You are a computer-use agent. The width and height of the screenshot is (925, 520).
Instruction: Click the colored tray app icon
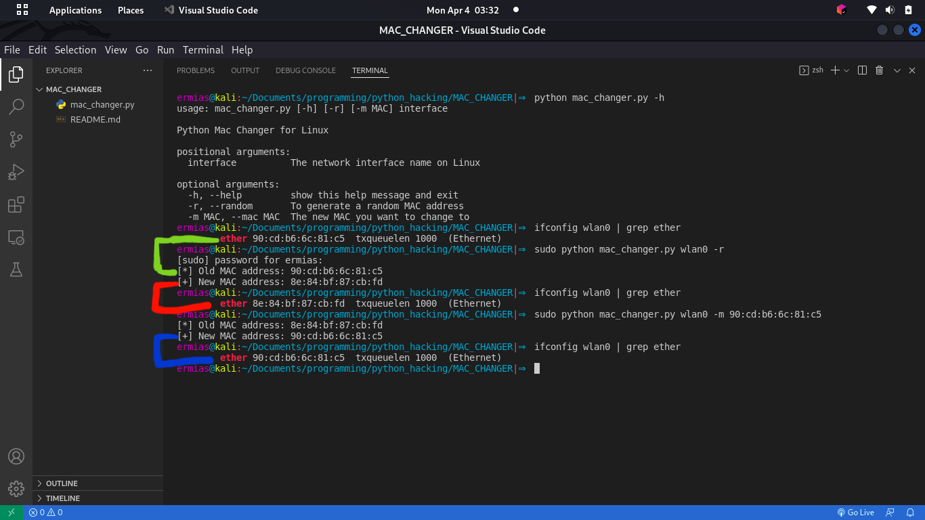[841, 10]
